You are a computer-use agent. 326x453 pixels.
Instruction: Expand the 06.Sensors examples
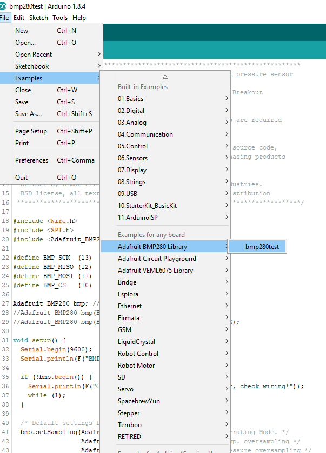tap(165, 158)
